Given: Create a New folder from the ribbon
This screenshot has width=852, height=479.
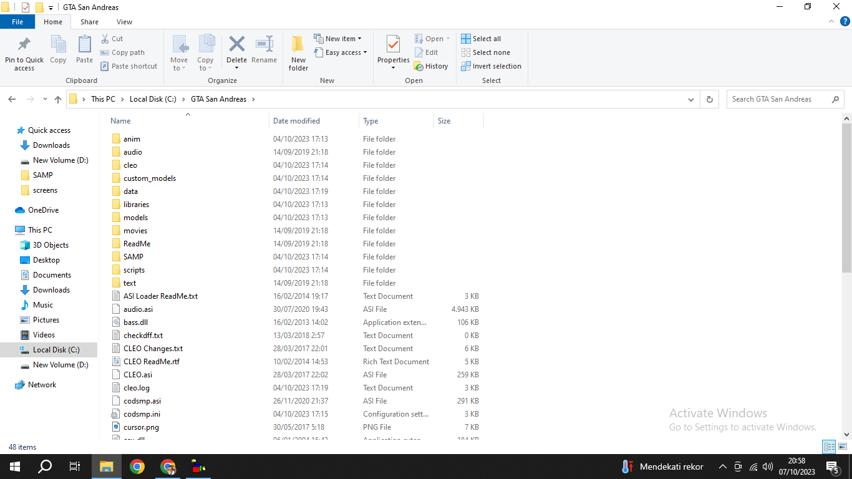Looking at the screenshot, I should coord(298,52).
